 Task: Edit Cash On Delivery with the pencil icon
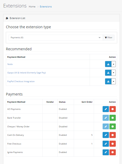106,135
